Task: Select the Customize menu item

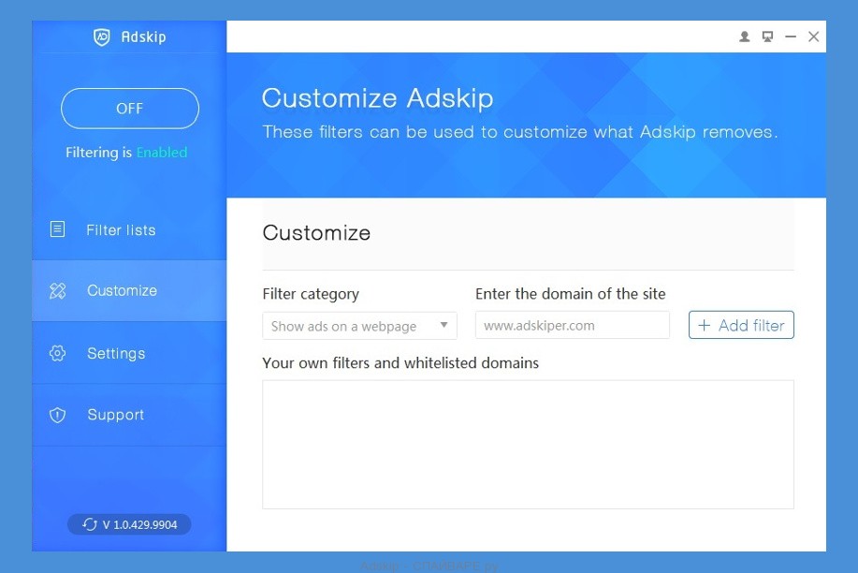Action: tap(129, 291)
